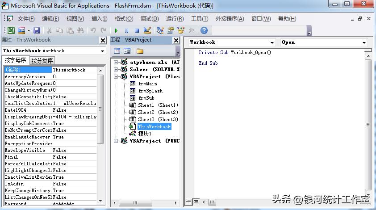Expand Solver project node
This screenshot has width=376, height=210.
click(x=116, y=69)
